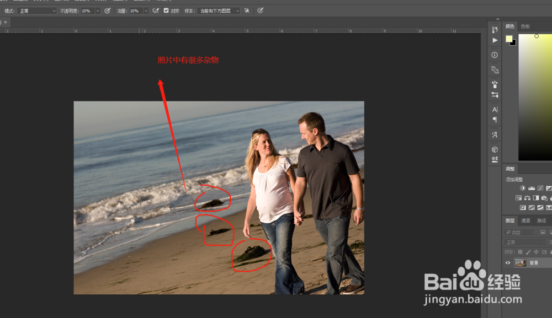
Task: Open the 样本 当前和下方图层 dropdown
Action: coord(219,11)
